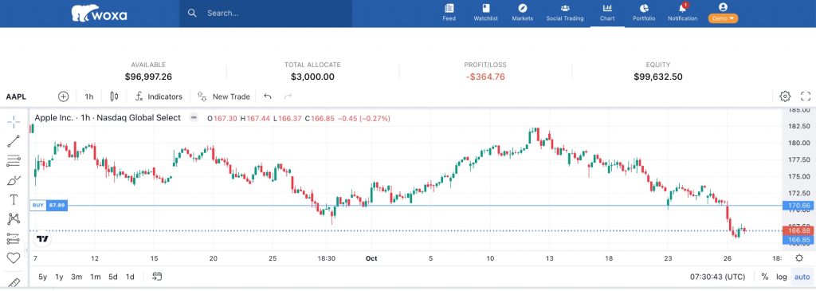The width and height of the screenshot is (816, 291).
Task: Click the Woxa bear logo
Action: pos(99,14)
